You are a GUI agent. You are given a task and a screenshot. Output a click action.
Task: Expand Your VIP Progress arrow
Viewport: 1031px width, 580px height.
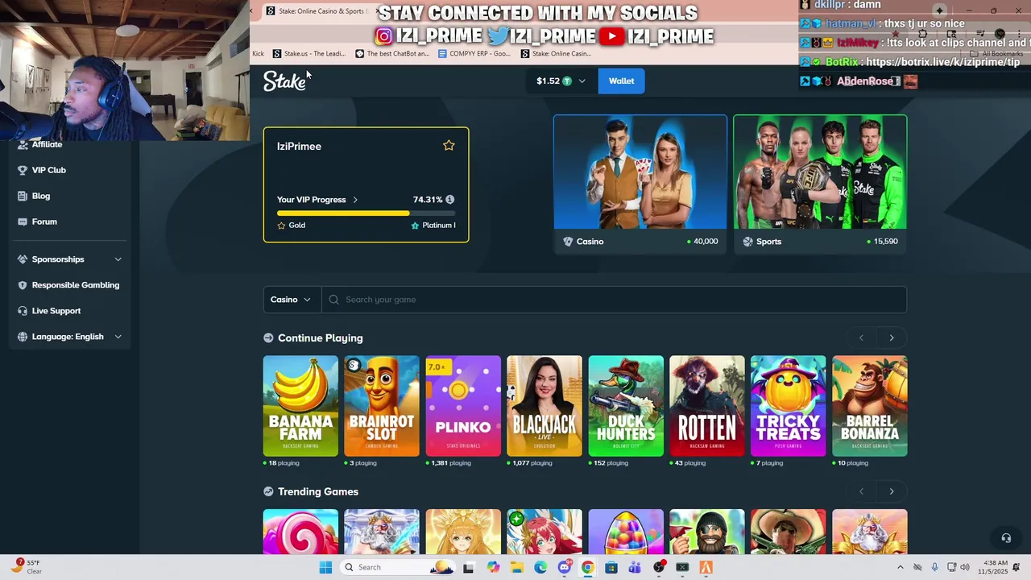pos(355,200)
